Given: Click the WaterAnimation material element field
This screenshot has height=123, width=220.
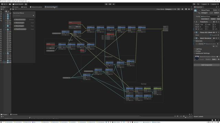Looking at the screenshot, I should click(211, 44).
